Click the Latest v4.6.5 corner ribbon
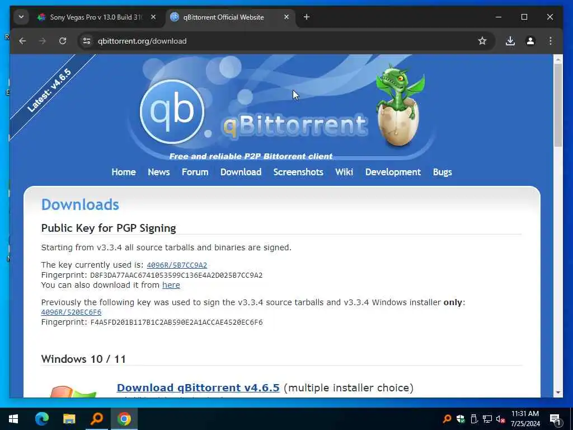Image resolution: width=573 pixels, height=430 pixels. [49, 90]
